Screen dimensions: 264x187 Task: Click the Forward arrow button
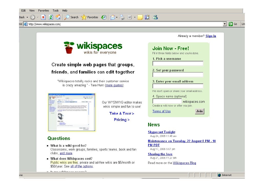click(x=33, y=17)
